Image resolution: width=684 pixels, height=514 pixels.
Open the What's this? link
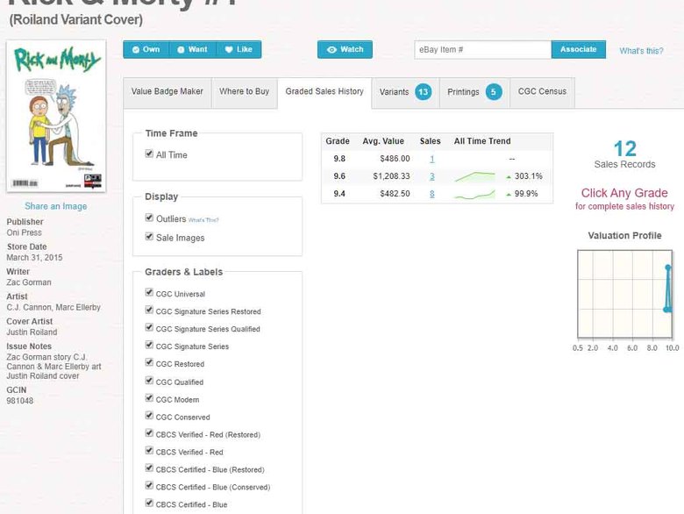coord(641,51)
